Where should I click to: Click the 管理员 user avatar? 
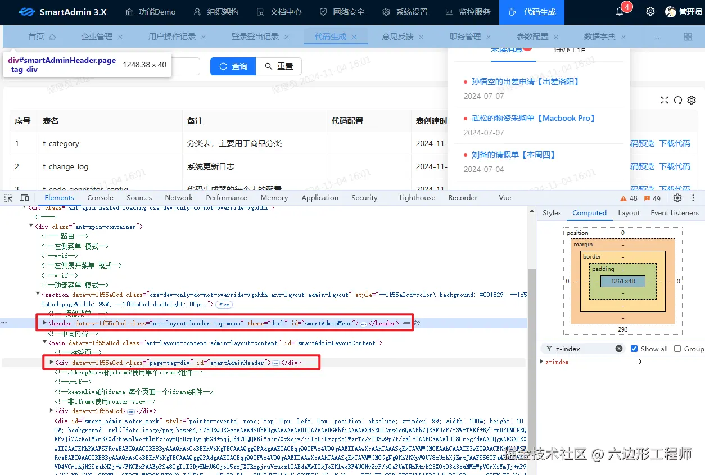[671, 12]
